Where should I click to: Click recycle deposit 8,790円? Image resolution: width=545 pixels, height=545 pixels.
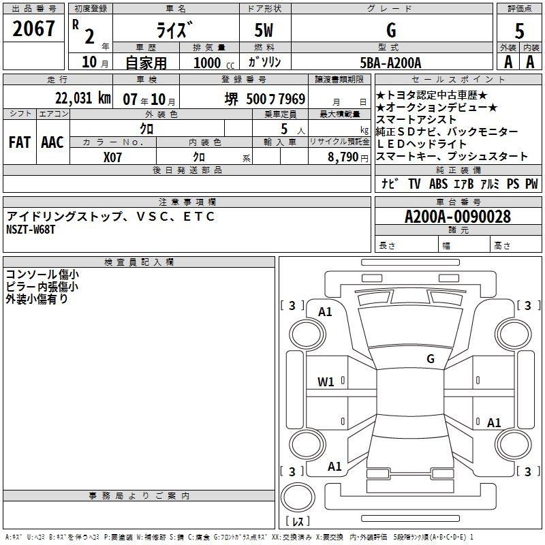pyautogui.click(x=348, y=157)
